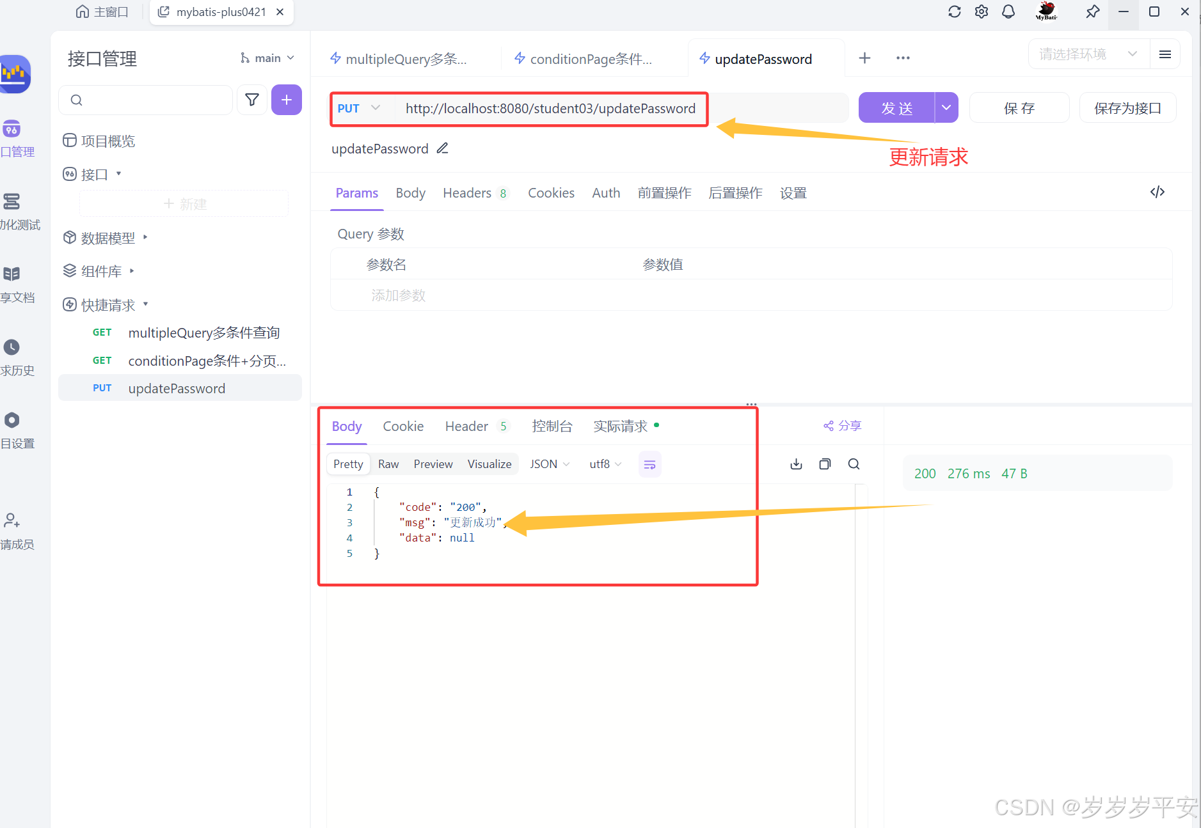
Task: Click the API search input field
Action: tap(145, 100)
